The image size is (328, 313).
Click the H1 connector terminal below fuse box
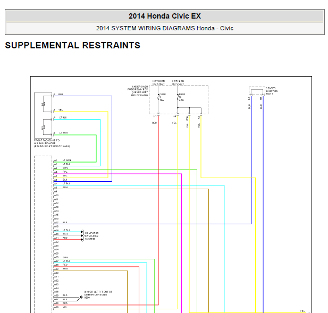(158, 115)
